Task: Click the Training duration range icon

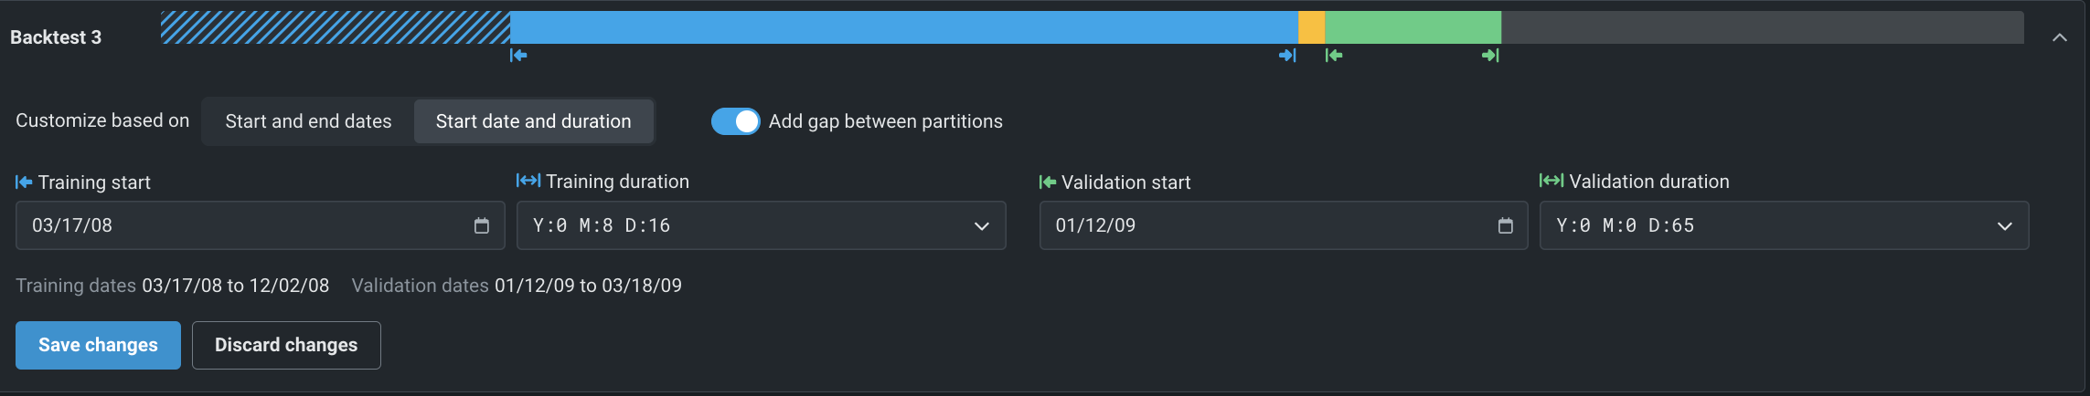Action: (x=528, y=181)
